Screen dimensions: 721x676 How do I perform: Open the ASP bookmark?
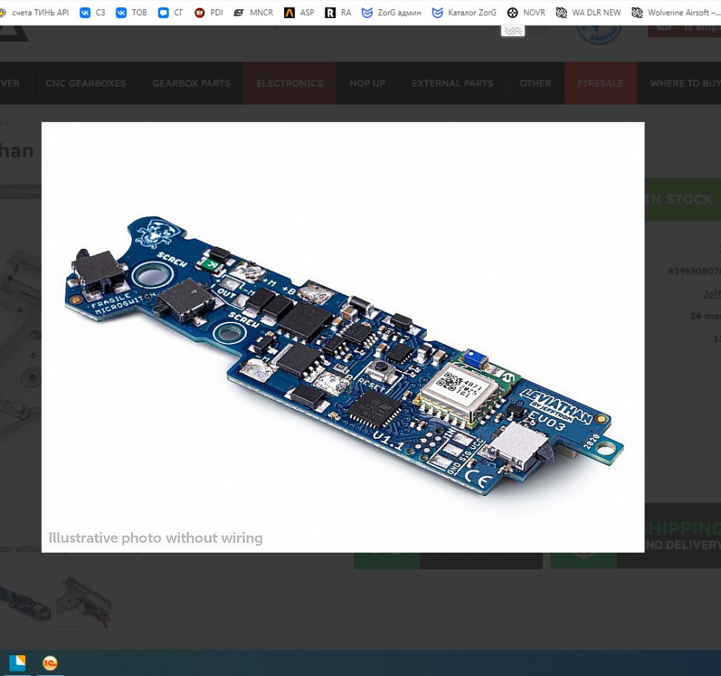coord(299,12)
